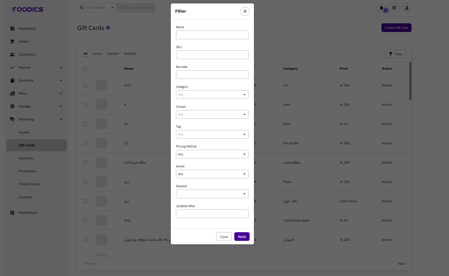Open Dashboard from the sidebar

27,29
